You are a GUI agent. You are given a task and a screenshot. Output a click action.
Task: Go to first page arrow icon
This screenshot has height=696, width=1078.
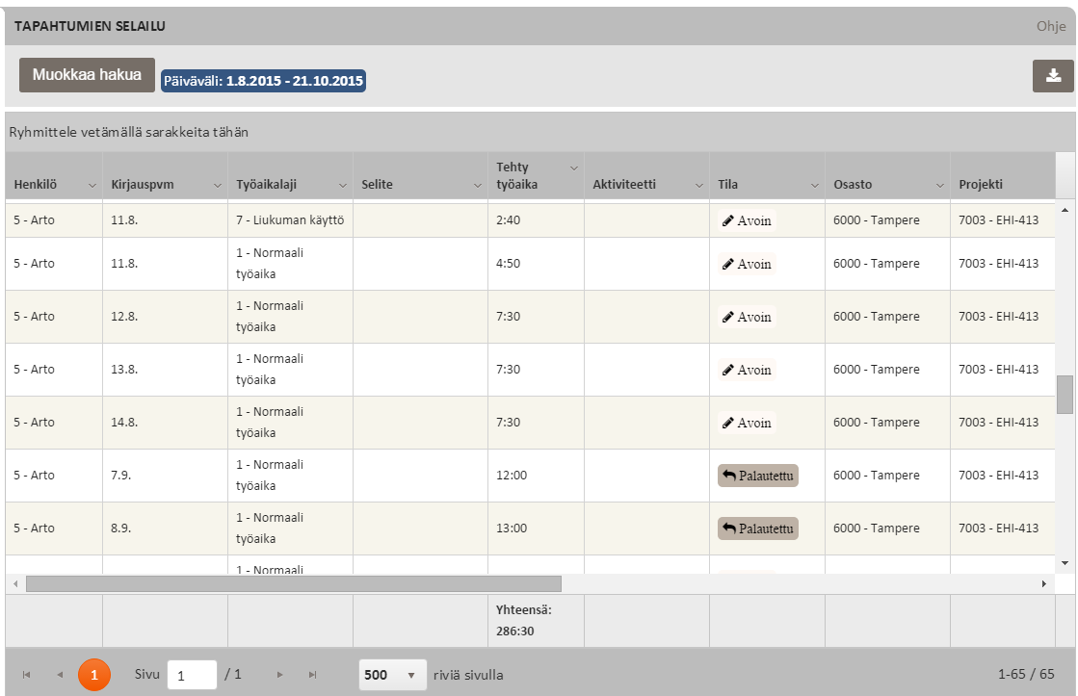26,675
